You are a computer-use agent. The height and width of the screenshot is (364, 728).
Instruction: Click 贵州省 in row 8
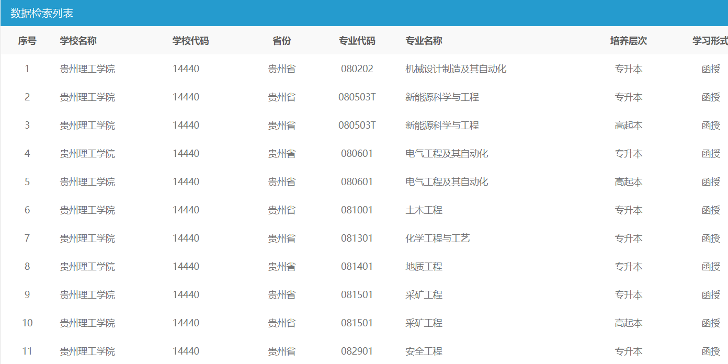(x=282, y=267)
